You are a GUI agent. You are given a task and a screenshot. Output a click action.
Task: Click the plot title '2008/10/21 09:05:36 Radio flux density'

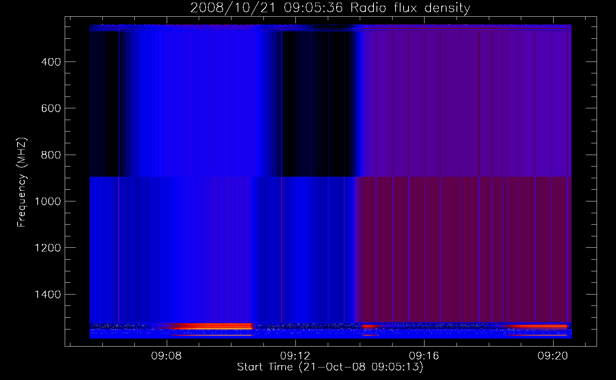(330, 8)
